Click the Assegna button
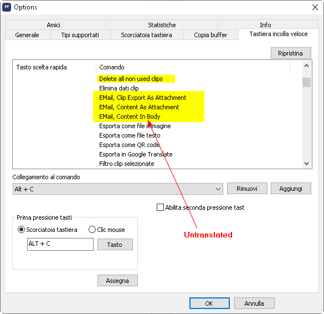This screenshot has width=324, height=314. point(117,281)
